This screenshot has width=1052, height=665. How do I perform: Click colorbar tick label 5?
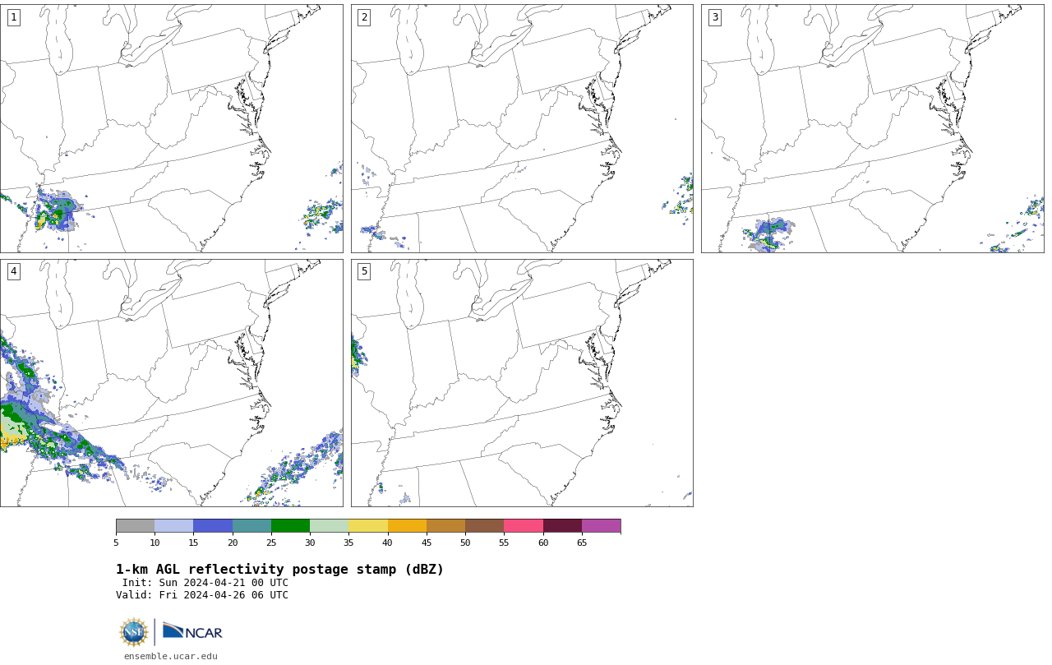pyautogui.click(x=116, y=543)
